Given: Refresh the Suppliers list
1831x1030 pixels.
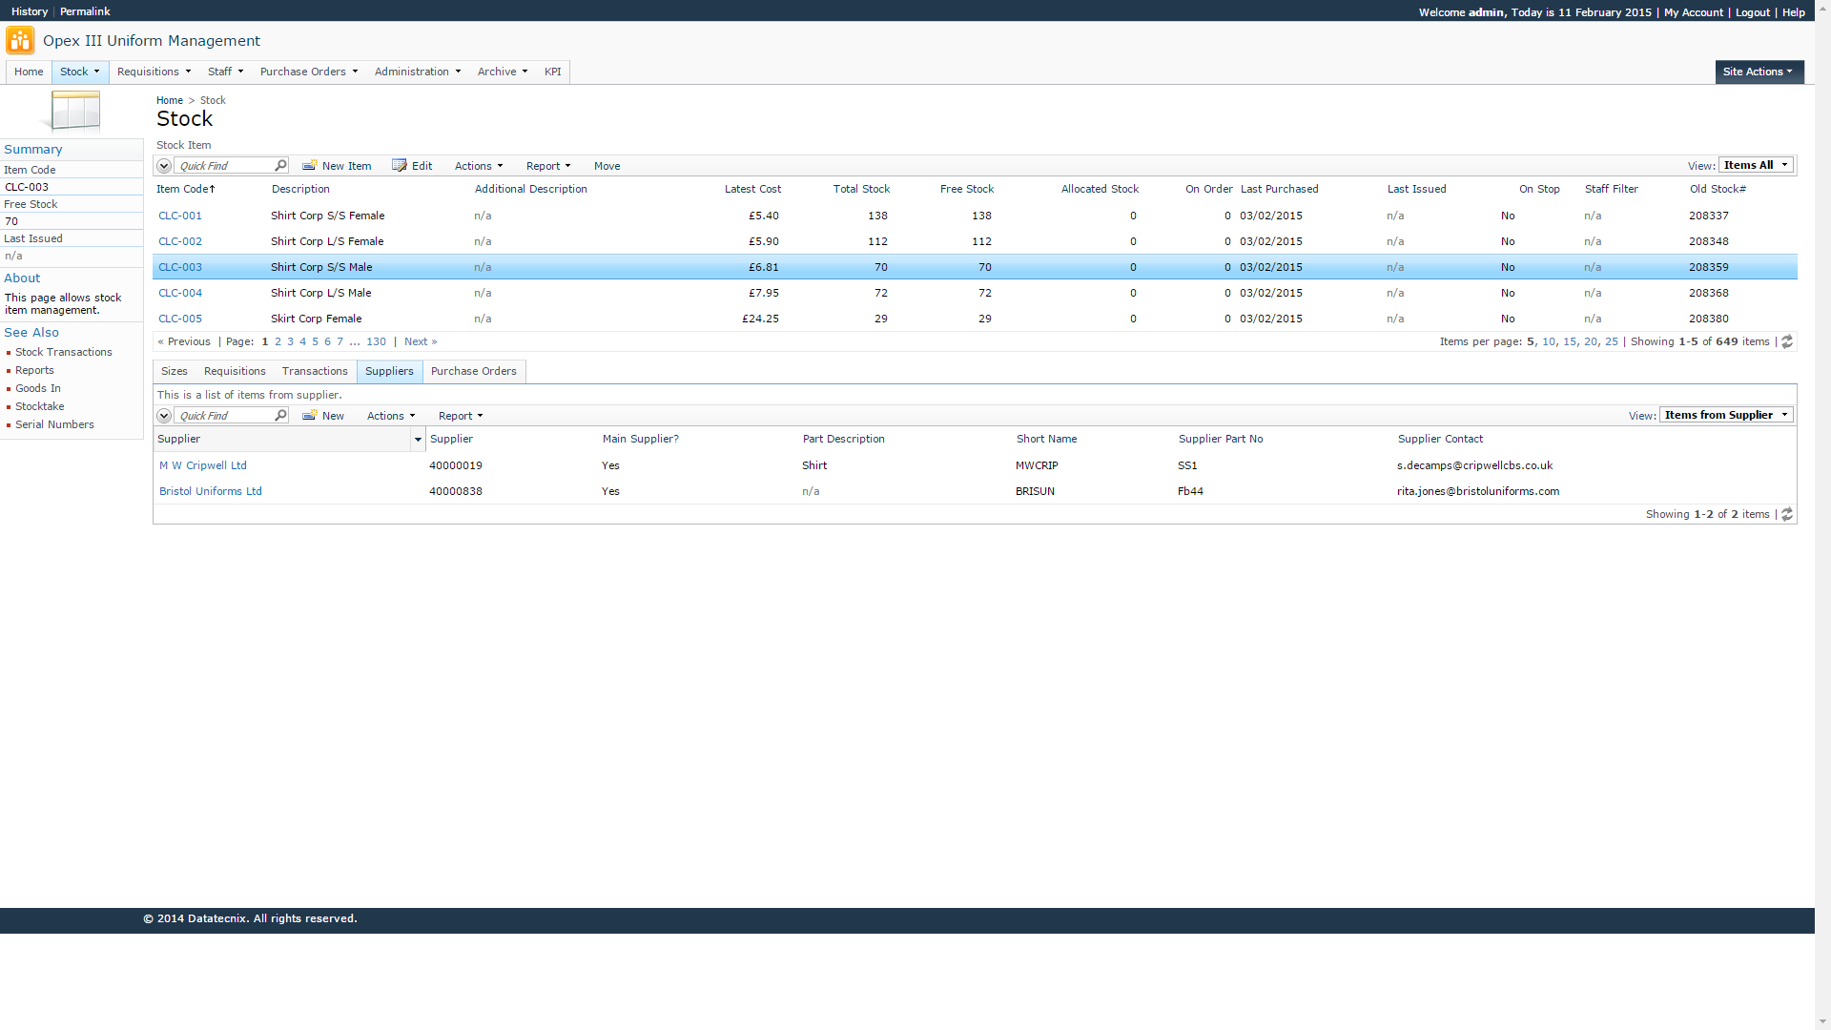Looking at the screenshot, I should pos(1787,514).
